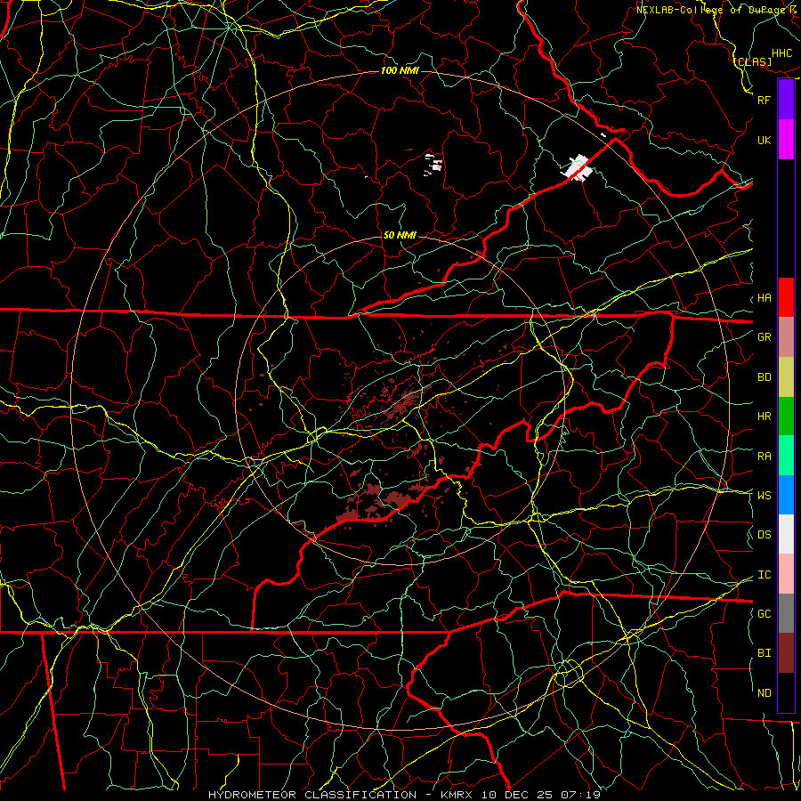This screenshot has height=801, width=801.
Task: Click the HA red legend swatch
Action: [x=786, y=297]
